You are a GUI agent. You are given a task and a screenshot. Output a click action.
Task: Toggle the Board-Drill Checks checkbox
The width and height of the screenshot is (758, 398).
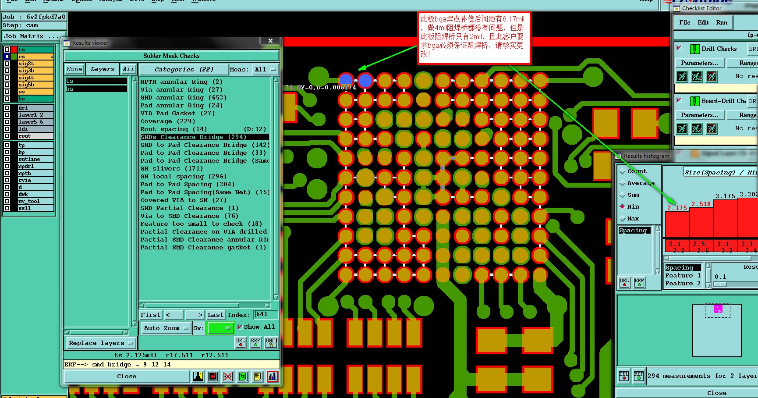[x=679, y=100]
